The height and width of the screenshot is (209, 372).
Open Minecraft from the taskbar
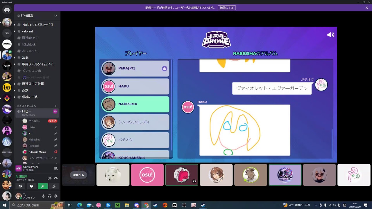(117, 205)
